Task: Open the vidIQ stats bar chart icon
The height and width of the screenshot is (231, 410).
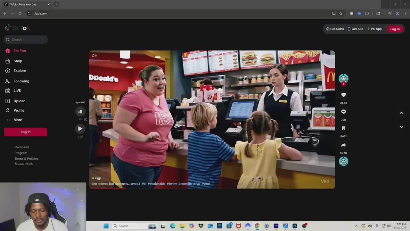Action: 80,111
